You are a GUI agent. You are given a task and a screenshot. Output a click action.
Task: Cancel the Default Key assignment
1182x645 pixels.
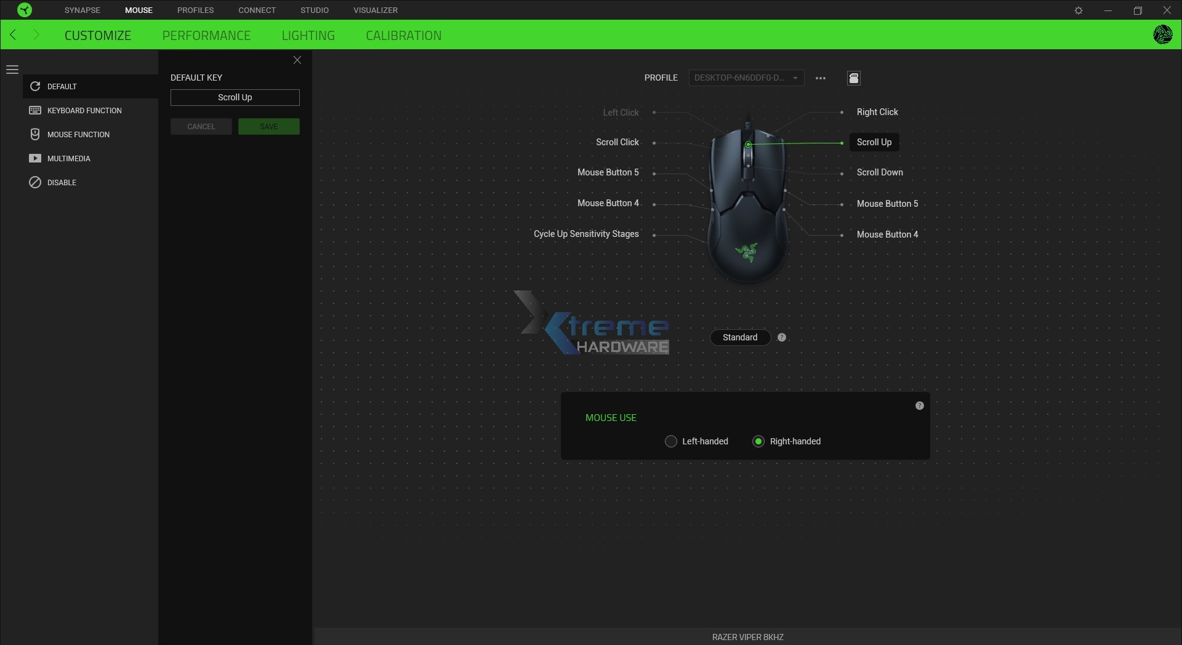pos(201,126)
